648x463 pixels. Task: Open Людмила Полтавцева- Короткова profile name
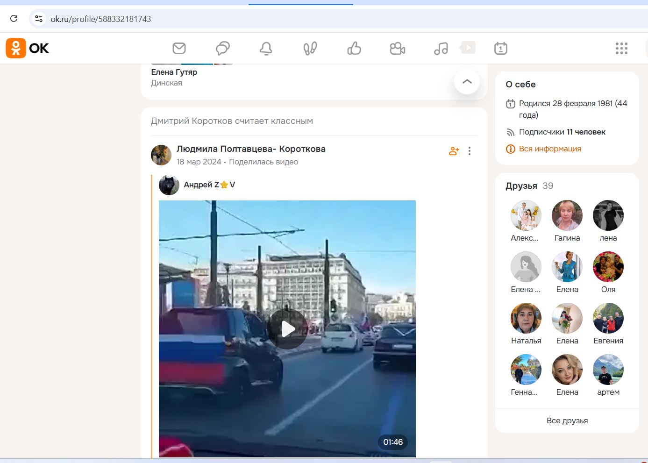[251, 149]
